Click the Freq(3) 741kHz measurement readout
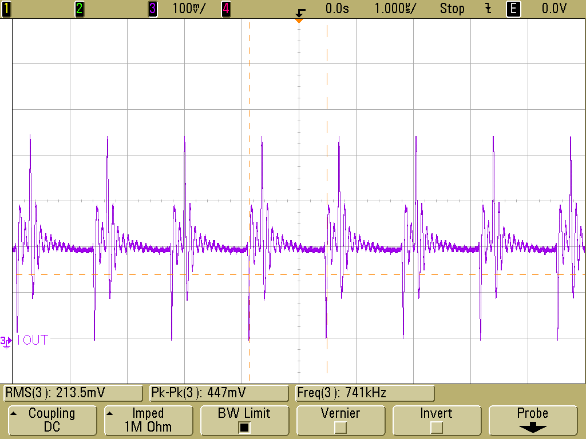 click(365, 393)
